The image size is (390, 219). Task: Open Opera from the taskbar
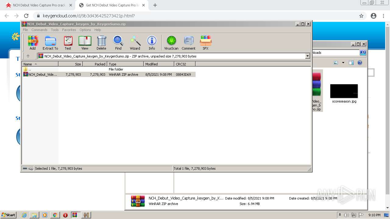pyautogui.click(x=65, y=215)
